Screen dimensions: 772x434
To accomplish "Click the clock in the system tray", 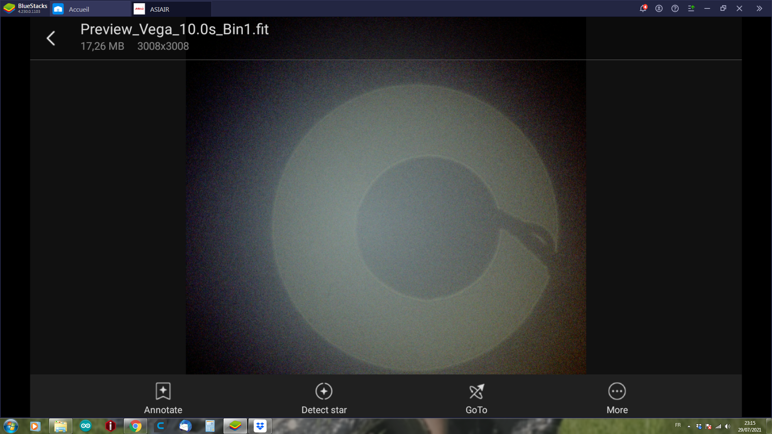I will click(x=749, y=426).
